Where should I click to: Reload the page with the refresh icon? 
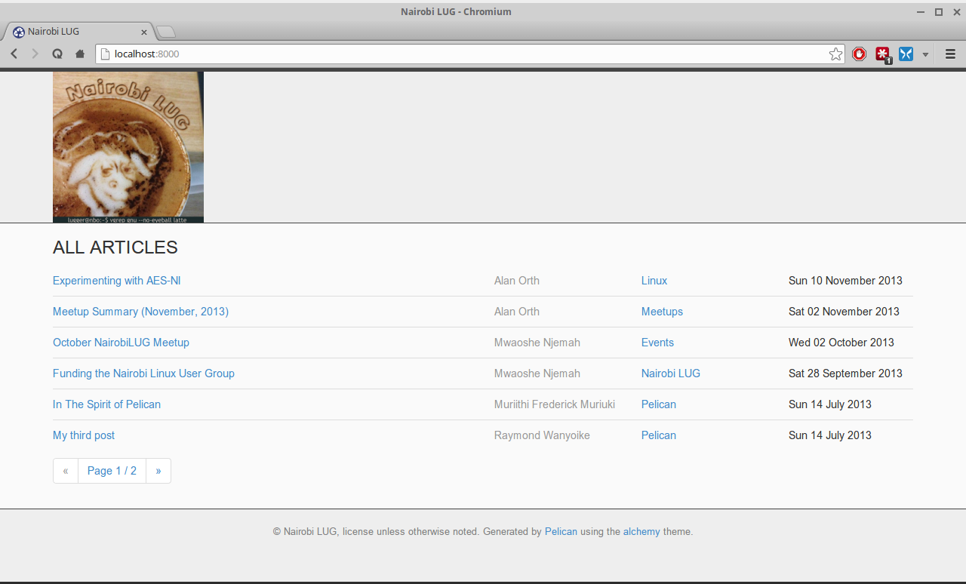click(x=57, y=54)
